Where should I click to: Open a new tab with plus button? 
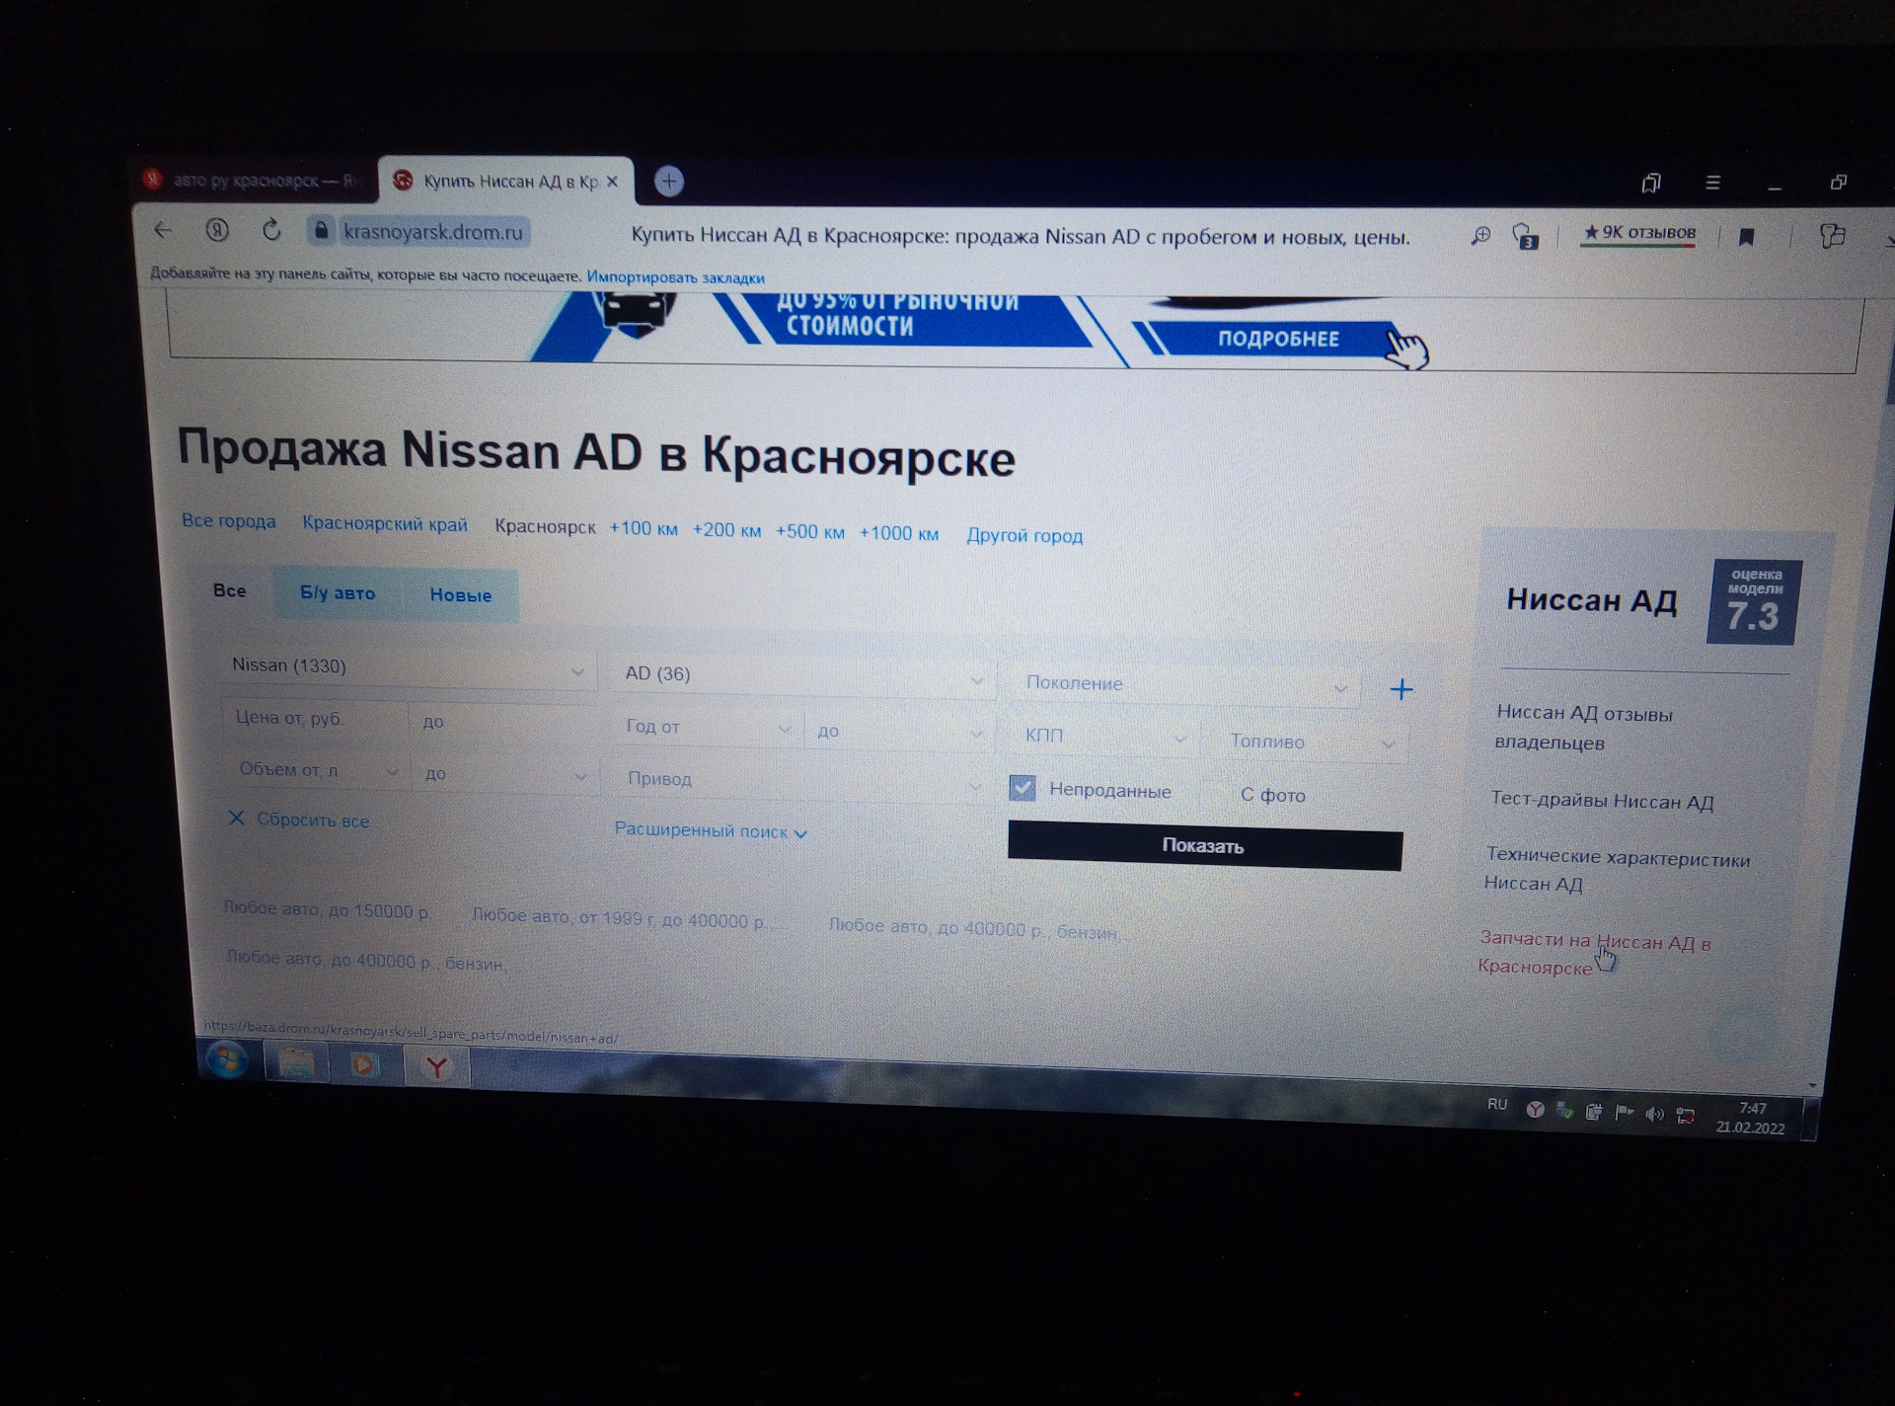click(x=669, y=182)
